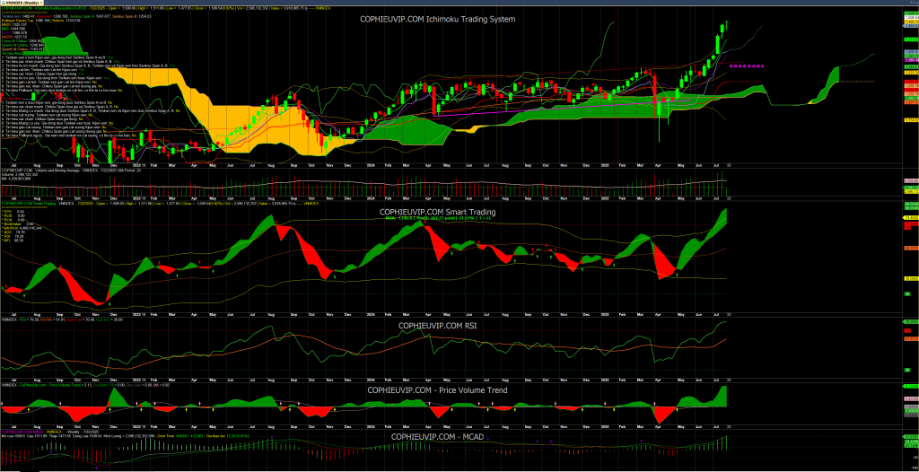
Task: Click the yellow 1,154.52 price axis label
Action: tap(912, 120)
